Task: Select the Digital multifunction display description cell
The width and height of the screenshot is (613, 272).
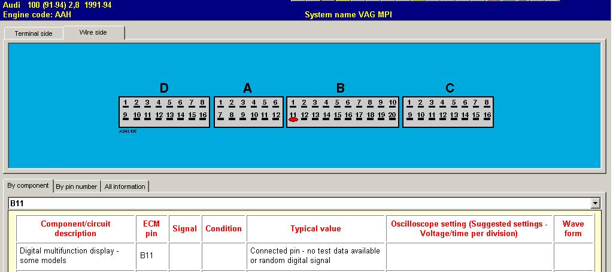Action: point(75,255)
